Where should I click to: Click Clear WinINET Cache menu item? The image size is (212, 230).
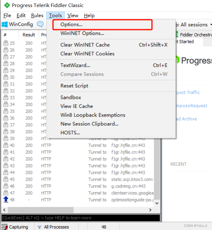click(x=85, y=45)
